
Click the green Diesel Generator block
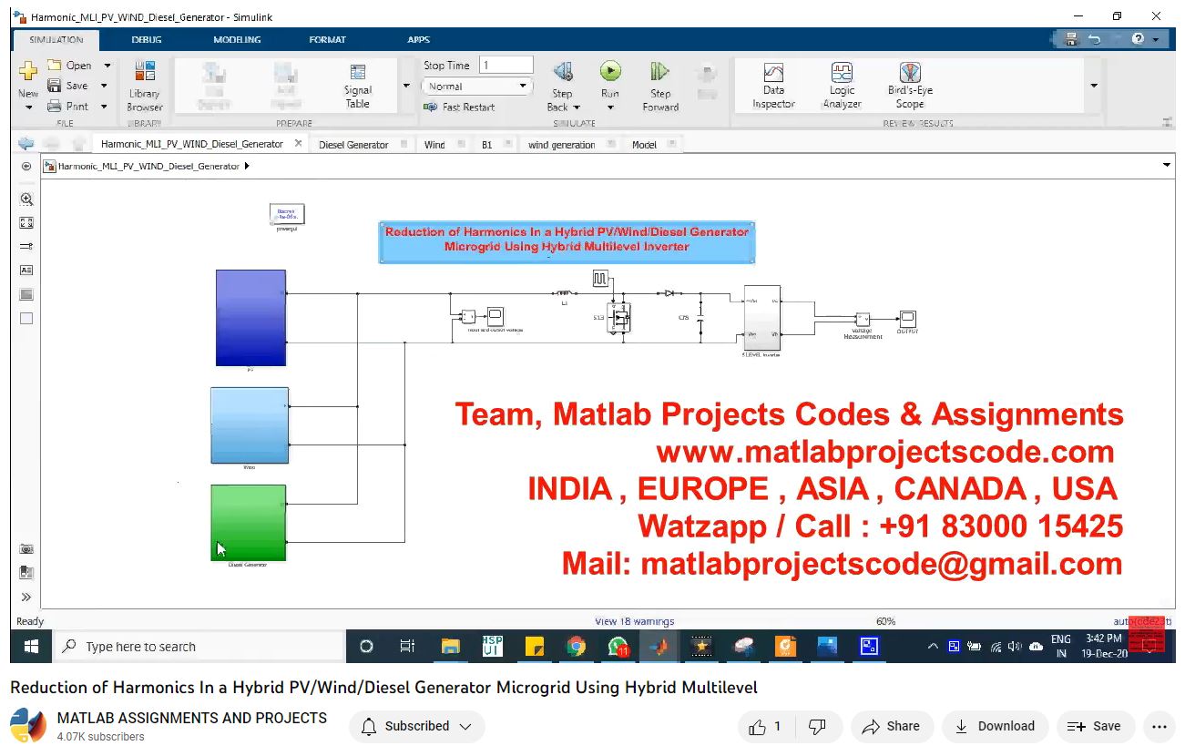(249, 522)
